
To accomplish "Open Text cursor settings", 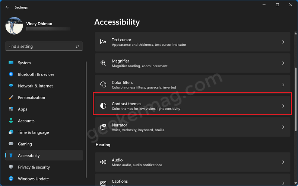I will coord(193,42).
